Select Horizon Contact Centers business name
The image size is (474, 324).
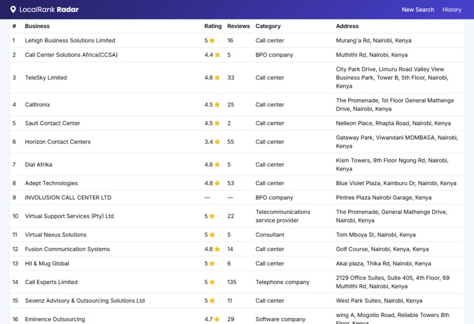click(58, 142)
